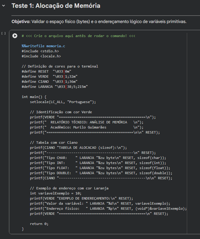200x239 pixels.
Task: Place cursor on return 0 line
Action: (x=39, y=224)
